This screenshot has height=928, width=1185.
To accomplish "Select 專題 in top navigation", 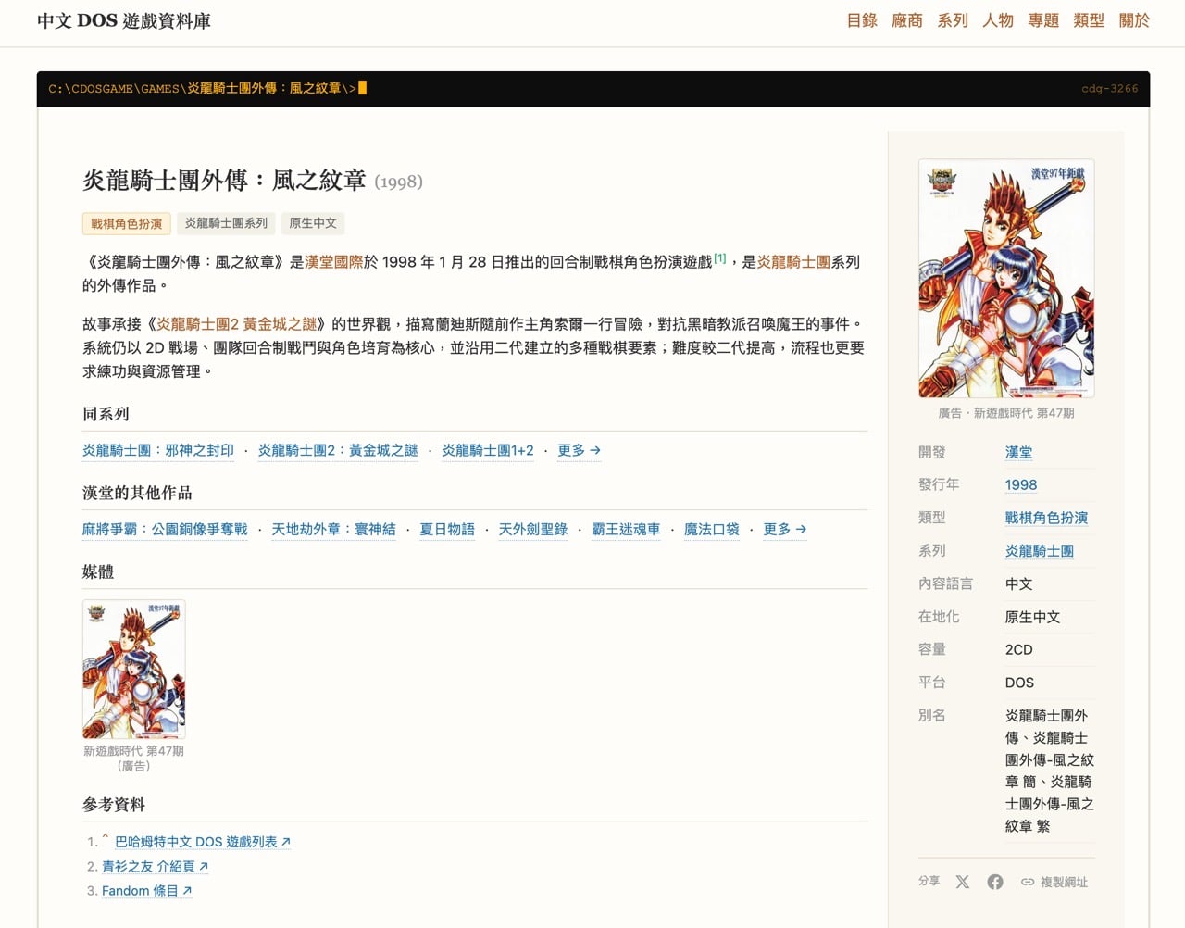I will 1043,20.
